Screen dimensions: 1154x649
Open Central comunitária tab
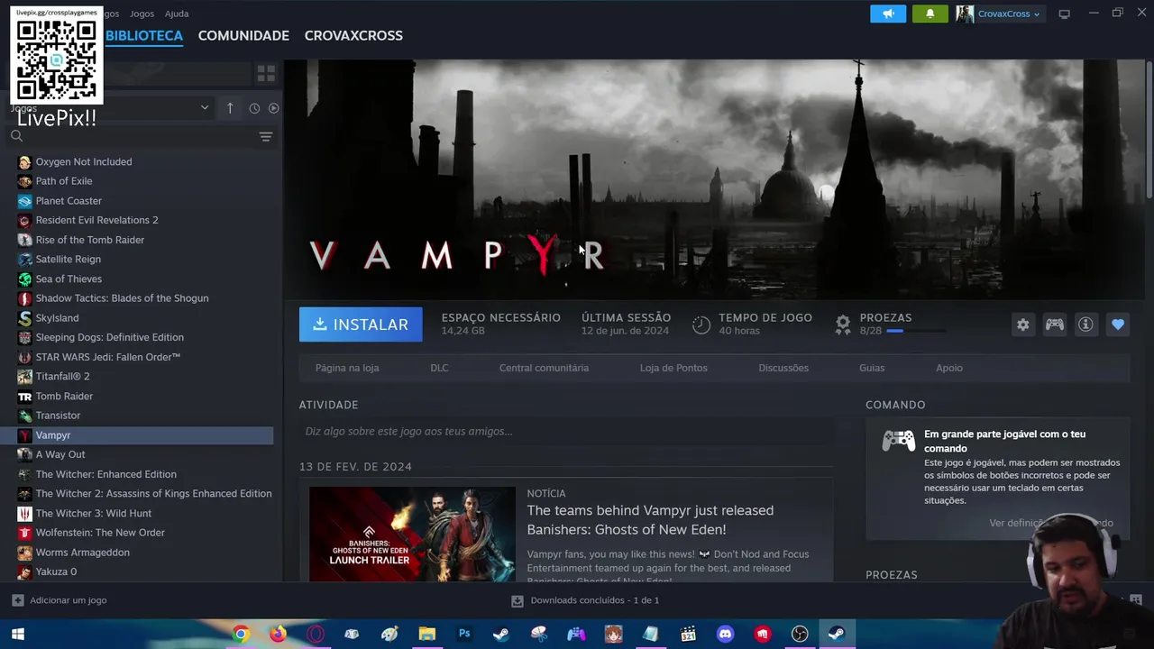pos(544,368)
